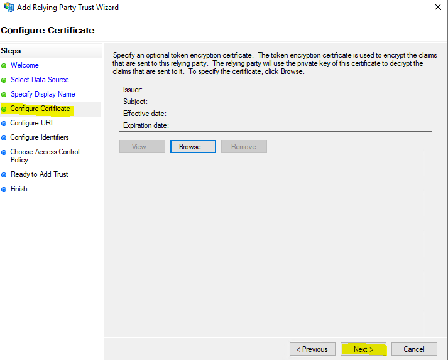The image size is (448, 360).
Task: Click the Effective date: label
Action: tap(145, 114)
